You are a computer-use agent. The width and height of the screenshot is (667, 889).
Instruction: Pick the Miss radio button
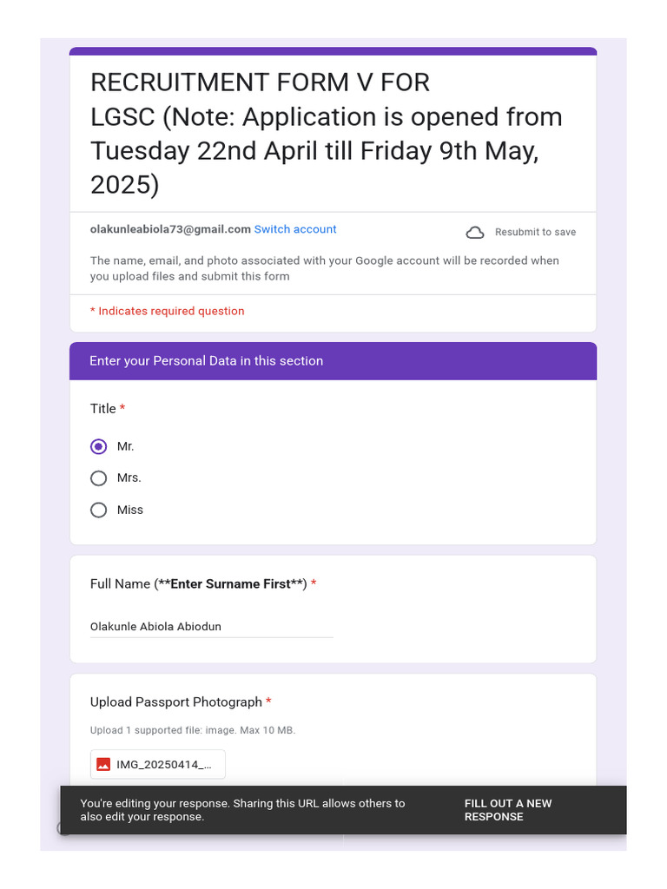(99, 510)
